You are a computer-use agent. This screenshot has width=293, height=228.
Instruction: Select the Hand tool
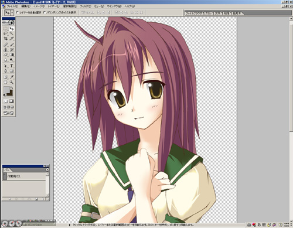pyautogui.click(x=6, y=82)
